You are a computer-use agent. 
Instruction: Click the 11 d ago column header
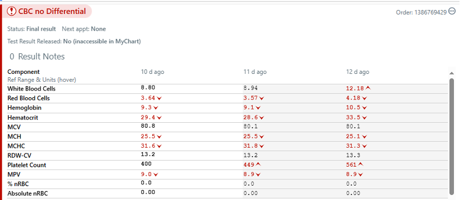255,72
